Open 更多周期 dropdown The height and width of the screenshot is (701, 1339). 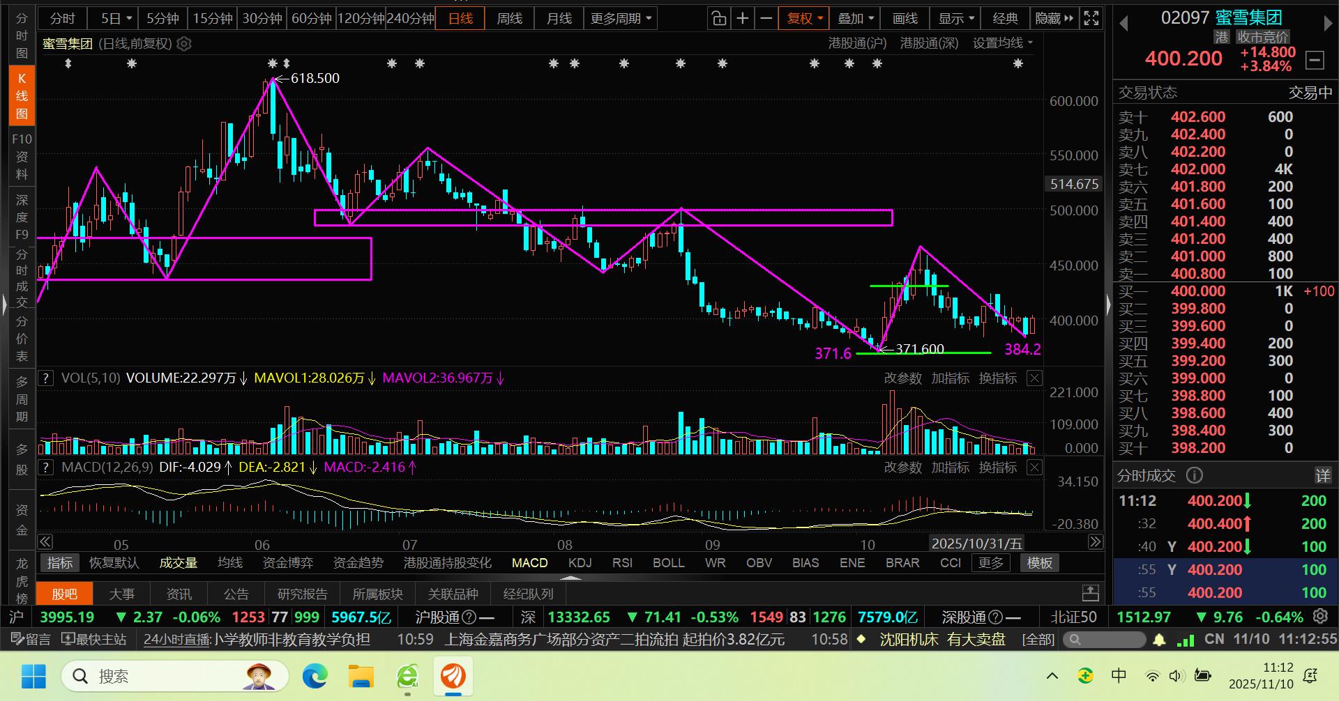click(x=620, y=19)
